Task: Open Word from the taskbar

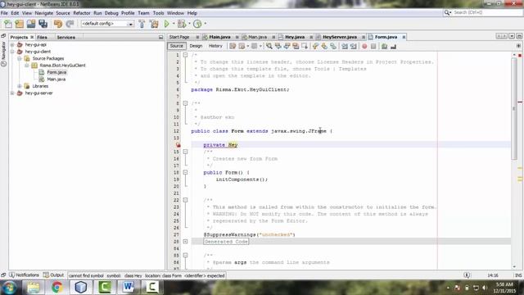Action: [128, 288]
